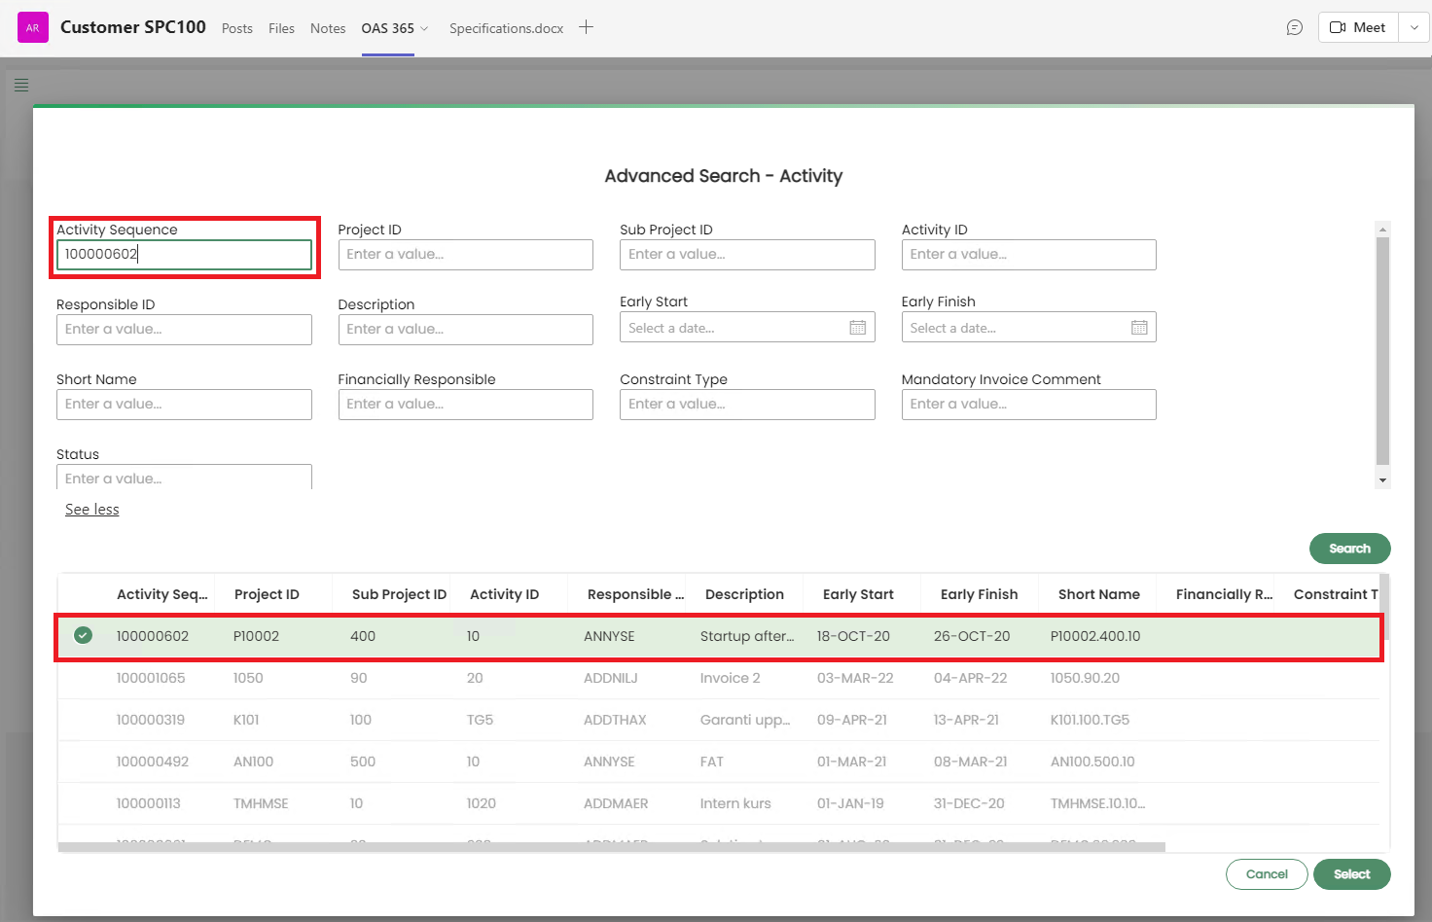Collapse search fields with See less

(92, 510)
